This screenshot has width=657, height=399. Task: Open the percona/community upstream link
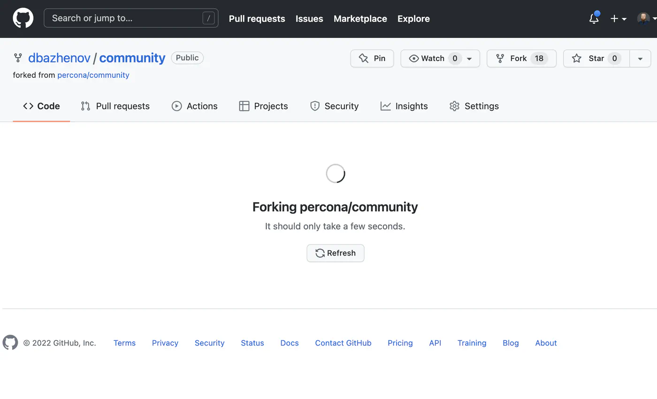coord(93,75)
